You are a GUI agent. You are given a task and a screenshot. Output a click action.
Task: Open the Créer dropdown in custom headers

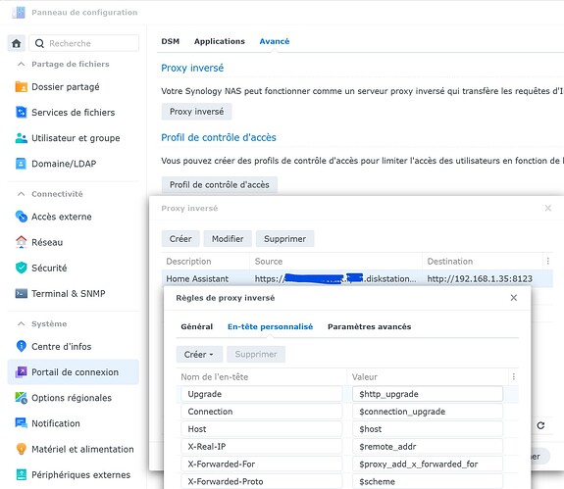(199, 355)
